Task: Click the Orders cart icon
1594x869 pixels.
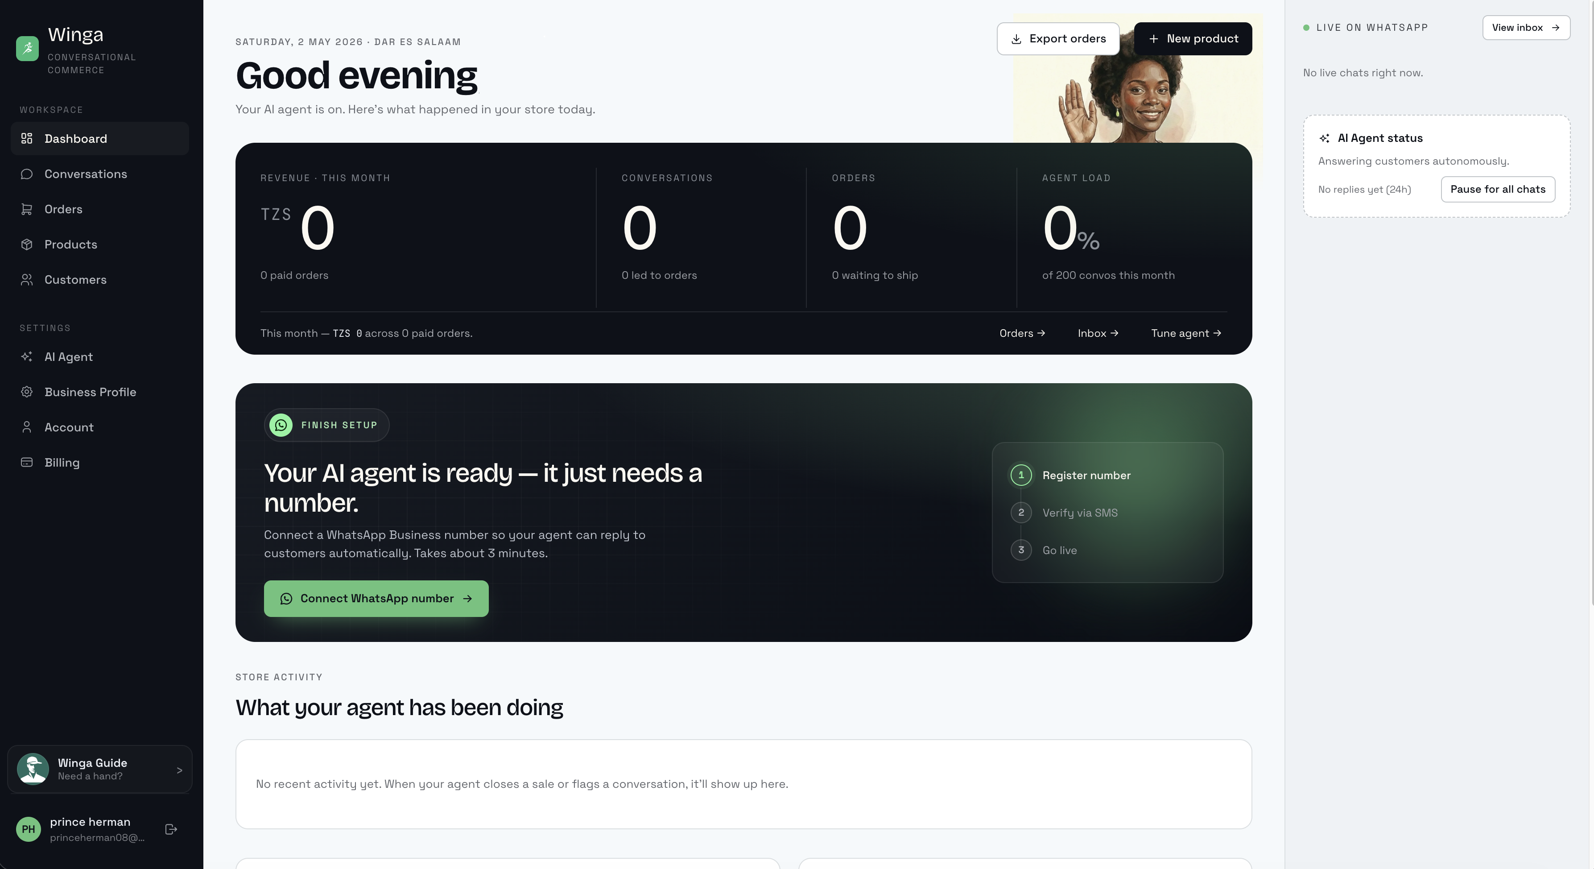Action: click(27, 209)
